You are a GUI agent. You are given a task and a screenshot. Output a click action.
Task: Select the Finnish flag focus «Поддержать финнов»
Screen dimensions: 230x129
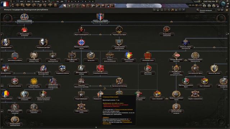(62, 70)
